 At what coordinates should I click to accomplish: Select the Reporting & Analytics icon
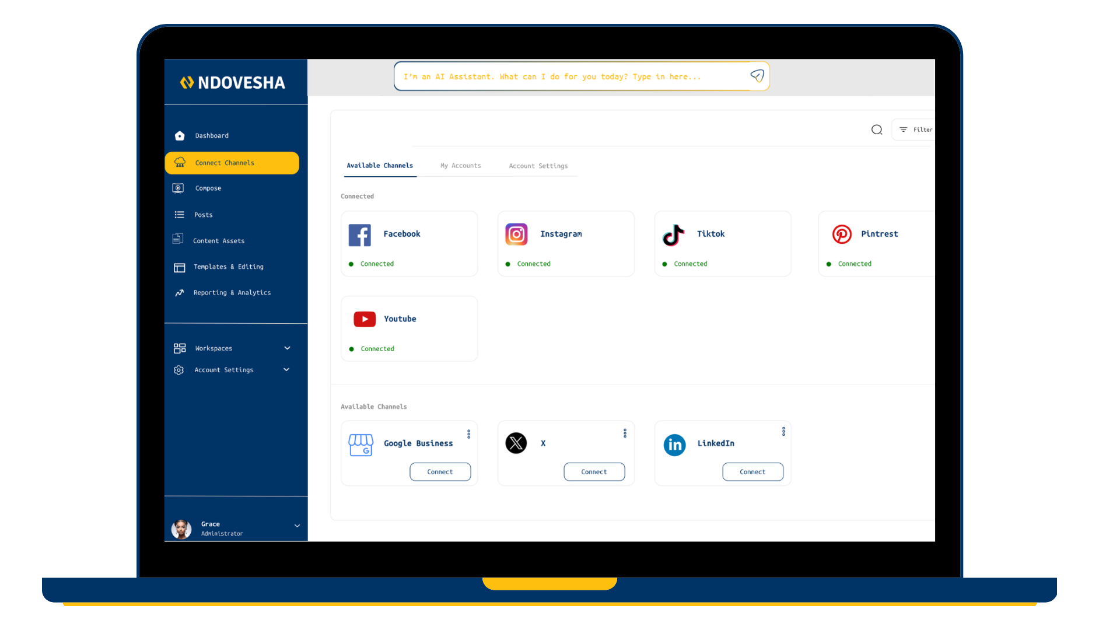[x=180, y=292]
